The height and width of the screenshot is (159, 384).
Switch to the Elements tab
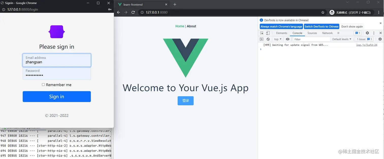(x=282, y=33)
